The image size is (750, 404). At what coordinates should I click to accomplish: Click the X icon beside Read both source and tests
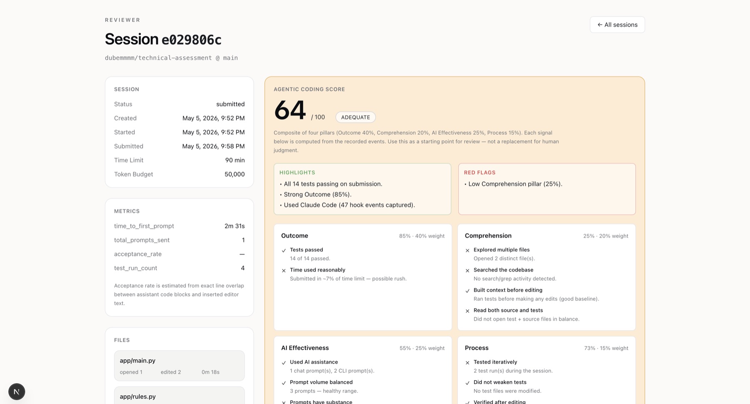pos(467,311)
